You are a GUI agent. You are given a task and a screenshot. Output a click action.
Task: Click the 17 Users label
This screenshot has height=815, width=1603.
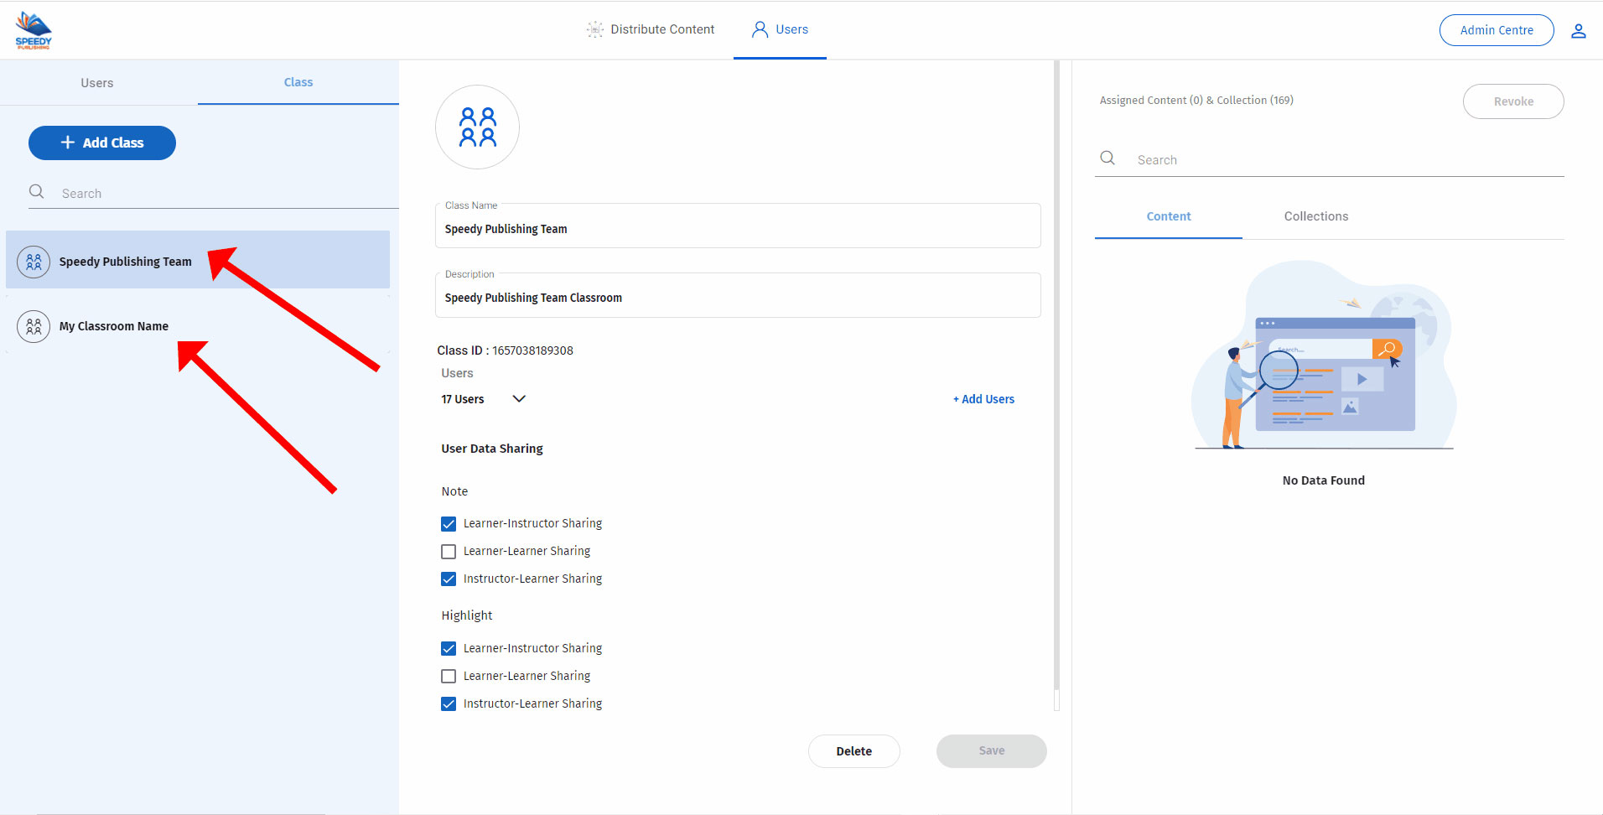[463, 399]
